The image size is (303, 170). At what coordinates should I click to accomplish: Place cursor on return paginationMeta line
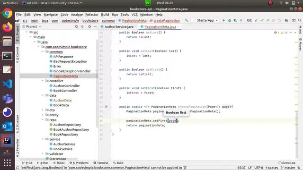click(x=146, y=125)
